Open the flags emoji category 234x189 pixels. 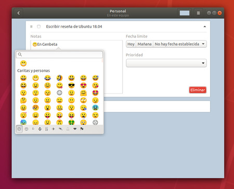tap(82, 129)
